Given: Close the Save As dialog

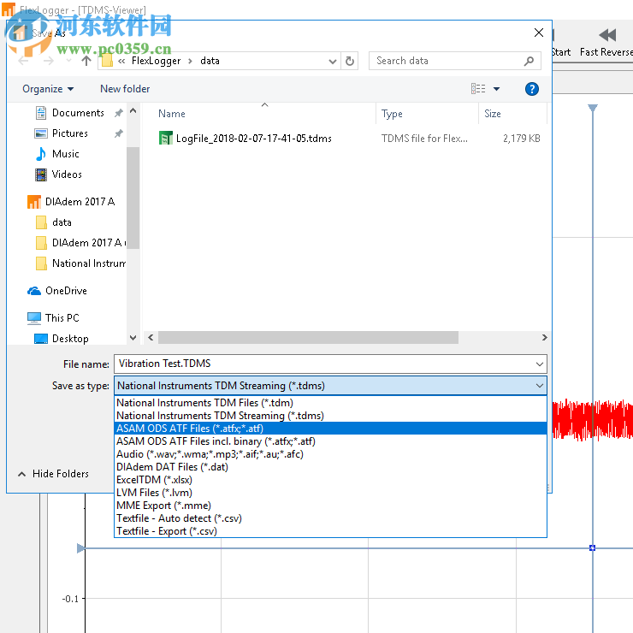Looking at the screenshot, I should click(539, 33).
